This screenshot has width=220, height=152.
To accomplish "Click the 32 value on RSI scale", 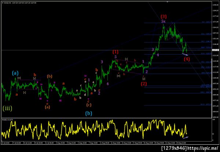I will pos(213,134).
